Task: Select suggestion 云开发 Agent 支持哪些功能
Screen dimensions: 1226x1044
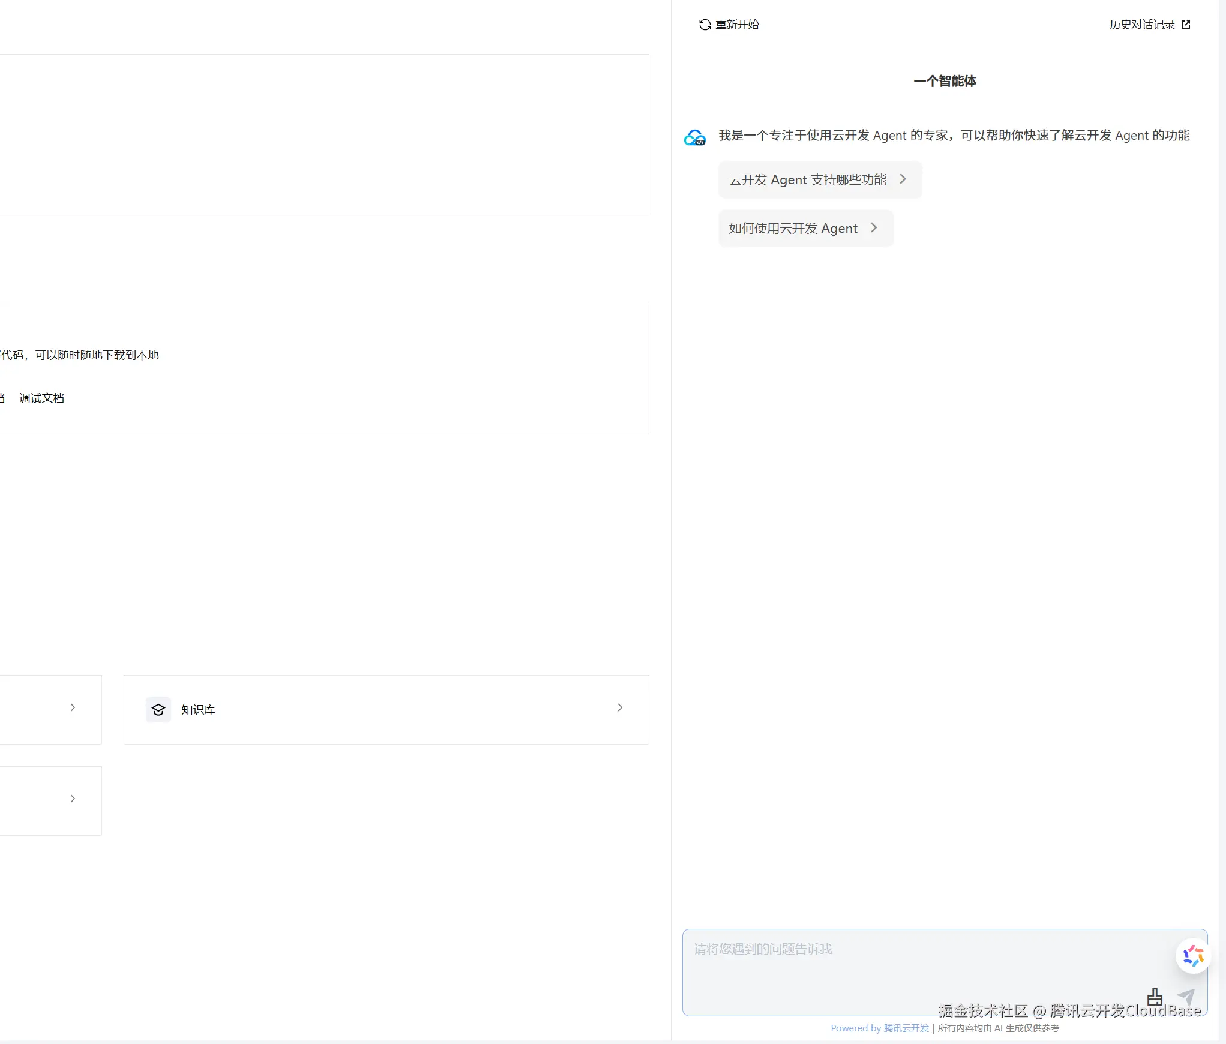Action: coord(808,180)
